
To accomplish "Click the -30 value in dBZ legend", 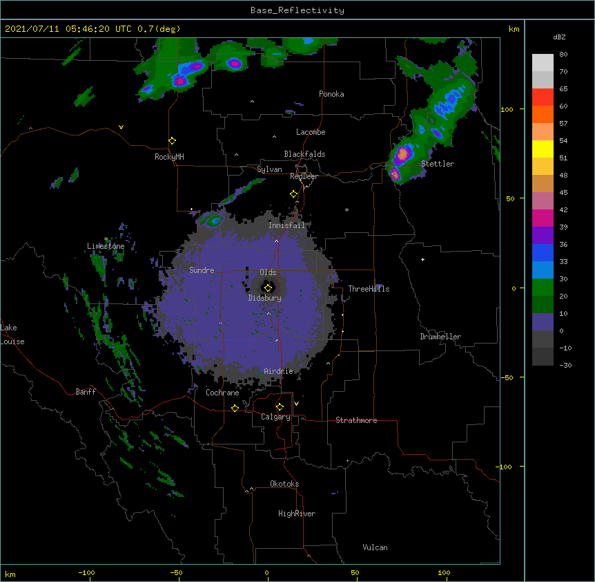I will pyautogui.click(x=565, y=366).
